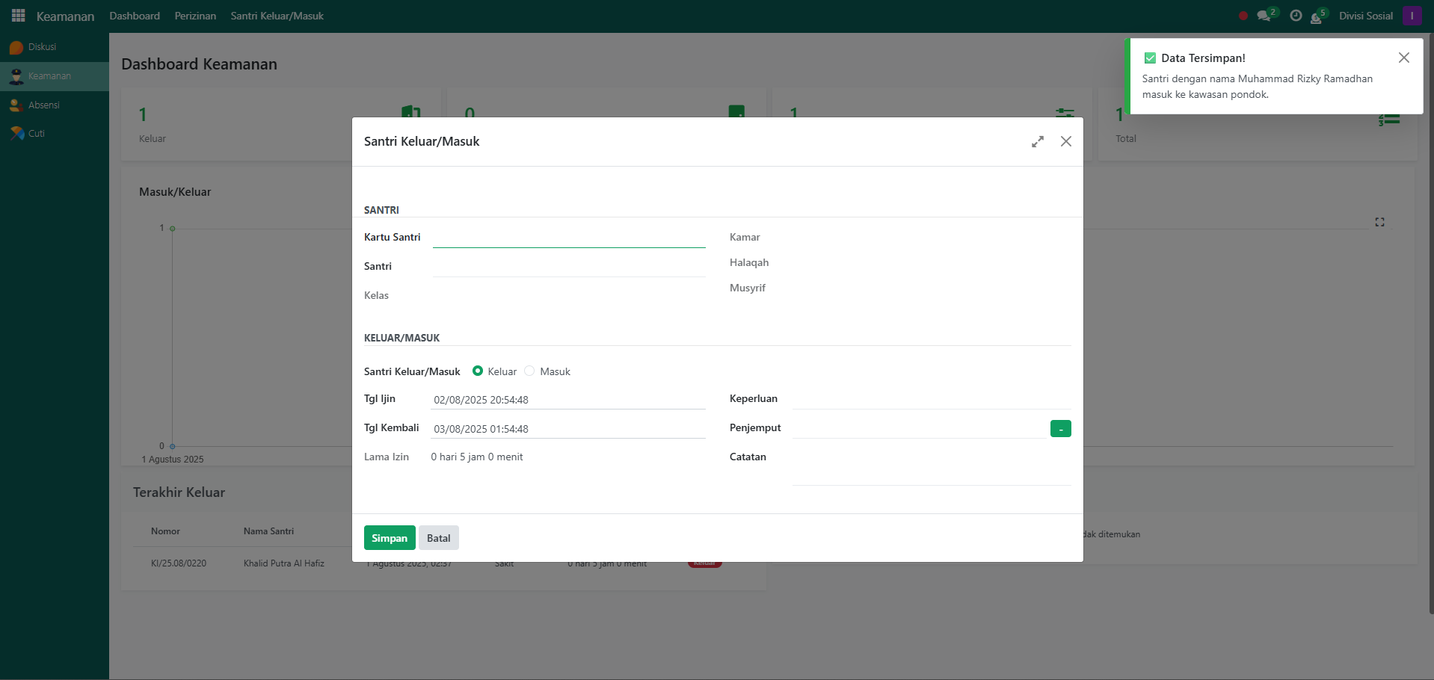This screenshot has width=1434, height=680.
Task: Expand the dialog to full screen
Action: (1037, 142)
